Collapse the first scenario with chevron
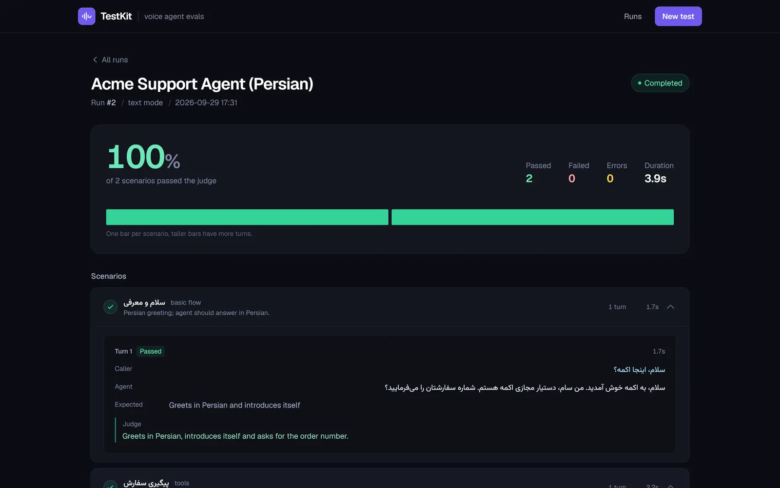This screenshot has height=488, width=780. click(670, 307)
